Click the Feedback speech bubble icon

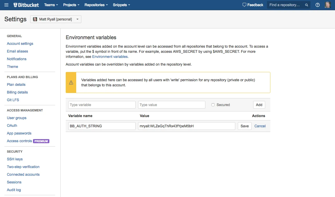pyautogui.click(x=244, y=5)
